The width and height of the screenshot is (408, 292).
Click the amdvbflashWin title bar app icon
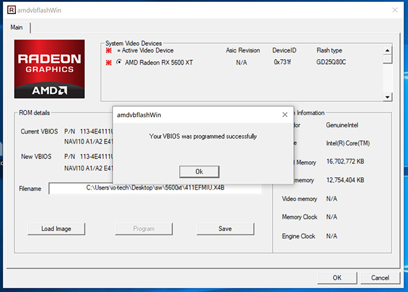coord(12,10)
